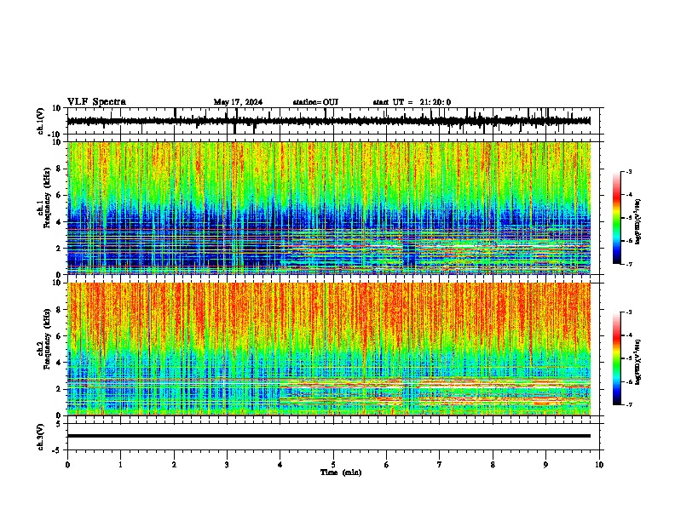The image size is (675, 521).
Task: Click the ch.1 spectrogram color scale bar
Action: point(616,218)
